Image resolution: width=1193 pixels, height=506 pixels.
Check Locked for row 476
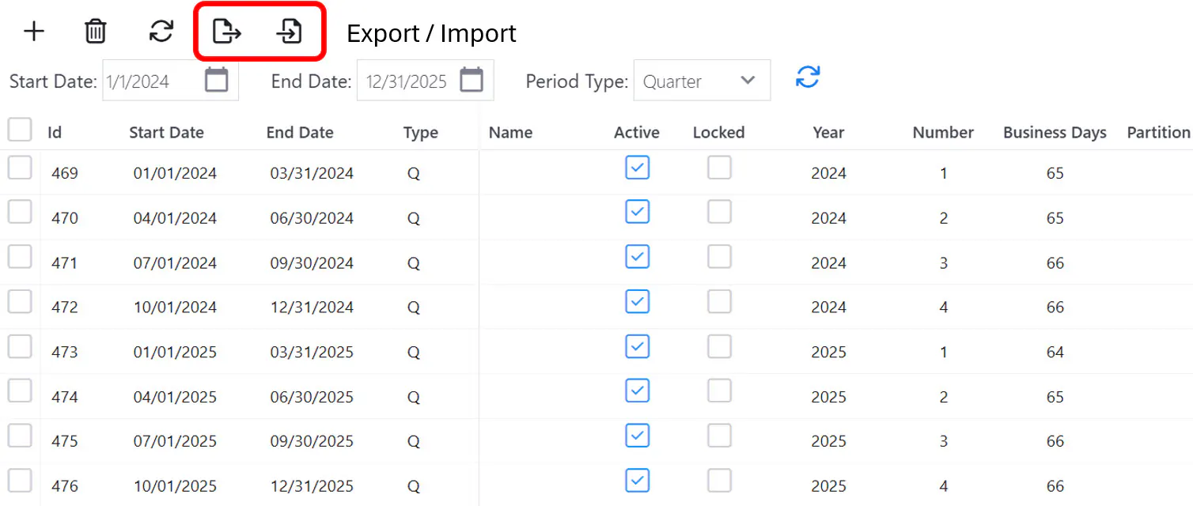(x=719, y=480)
